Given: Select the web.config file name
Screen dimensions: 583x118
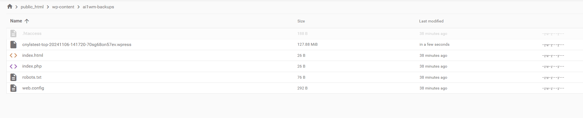Looking at the screenshot, I should (33, 88).
